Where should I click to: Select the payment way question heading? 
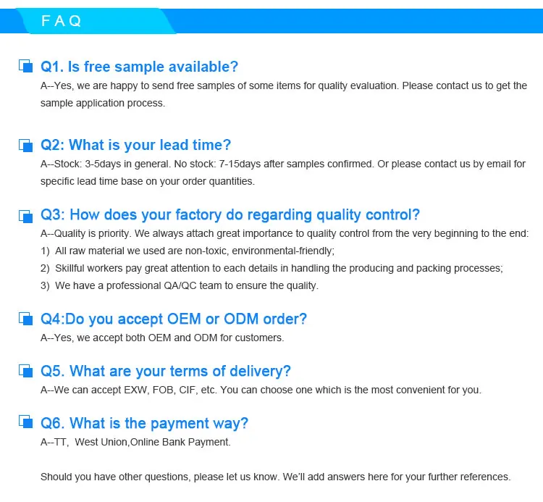coord(145,423)
